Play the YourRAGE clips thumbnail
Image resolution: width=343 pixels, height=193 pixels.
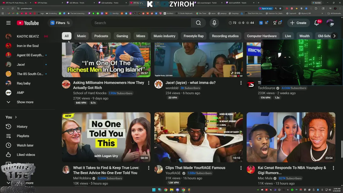click(199, 137)
